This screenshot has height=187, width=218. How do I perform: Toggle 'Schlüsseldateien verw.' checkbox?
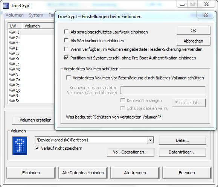click(123, 108)
